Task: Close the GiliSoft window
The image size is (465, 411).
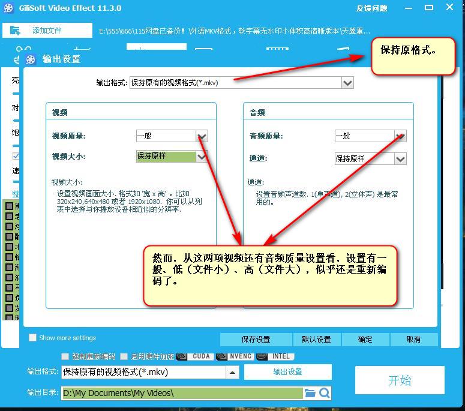Action: point(450,7)
